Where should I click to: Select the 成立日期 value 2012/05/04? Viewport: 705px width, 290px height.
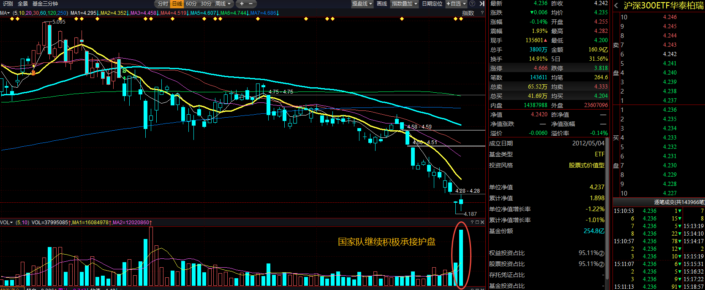pos(588,143)
